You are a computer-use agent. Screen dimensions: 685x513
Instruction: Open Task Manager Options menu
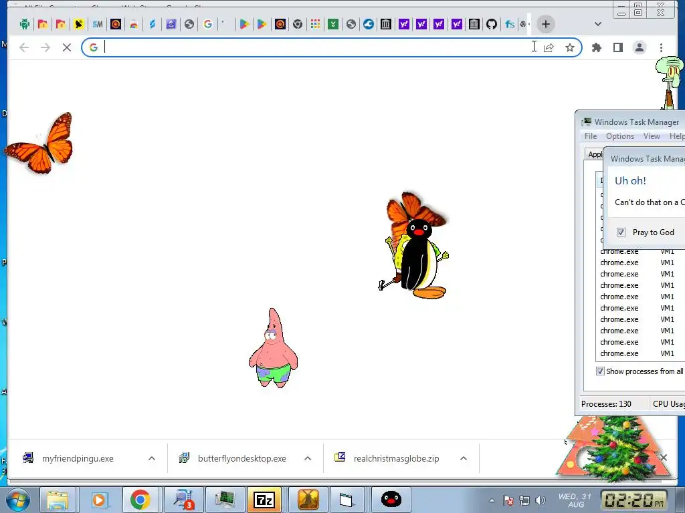click(620, 136)
